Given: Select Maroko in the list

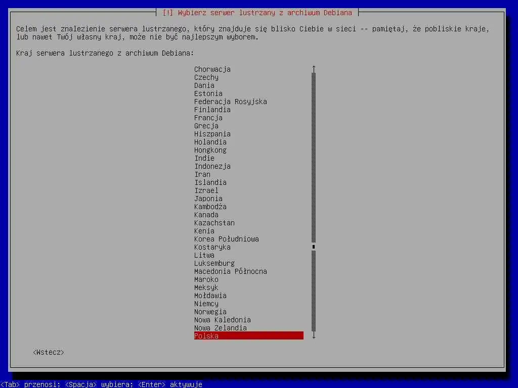Looking at the screenshot, I should (x=206, y=279).
